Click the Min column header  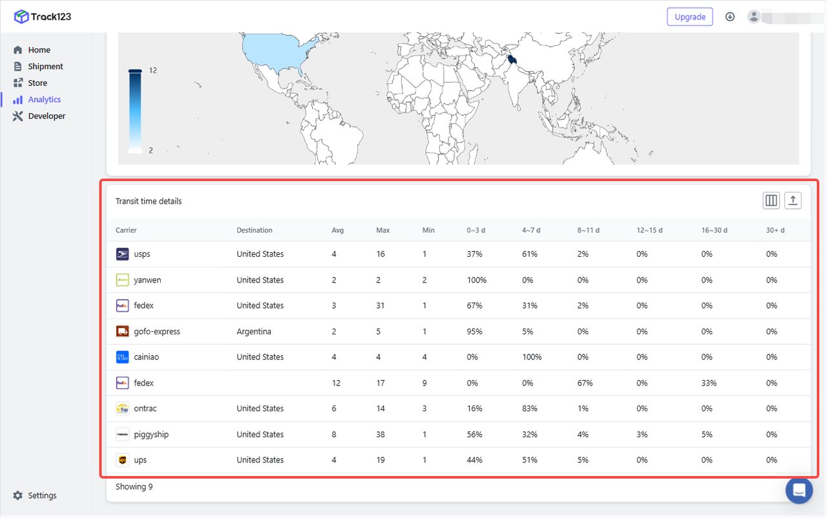(x=428, y=230)
